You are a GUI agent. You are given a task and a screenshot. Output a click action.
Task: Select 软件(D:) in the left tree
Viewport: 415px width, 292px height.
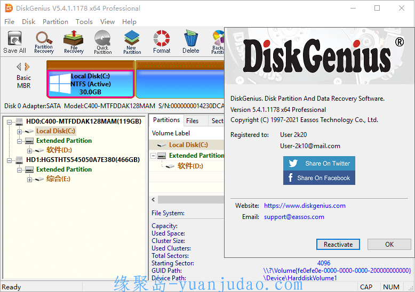[59, 150]
